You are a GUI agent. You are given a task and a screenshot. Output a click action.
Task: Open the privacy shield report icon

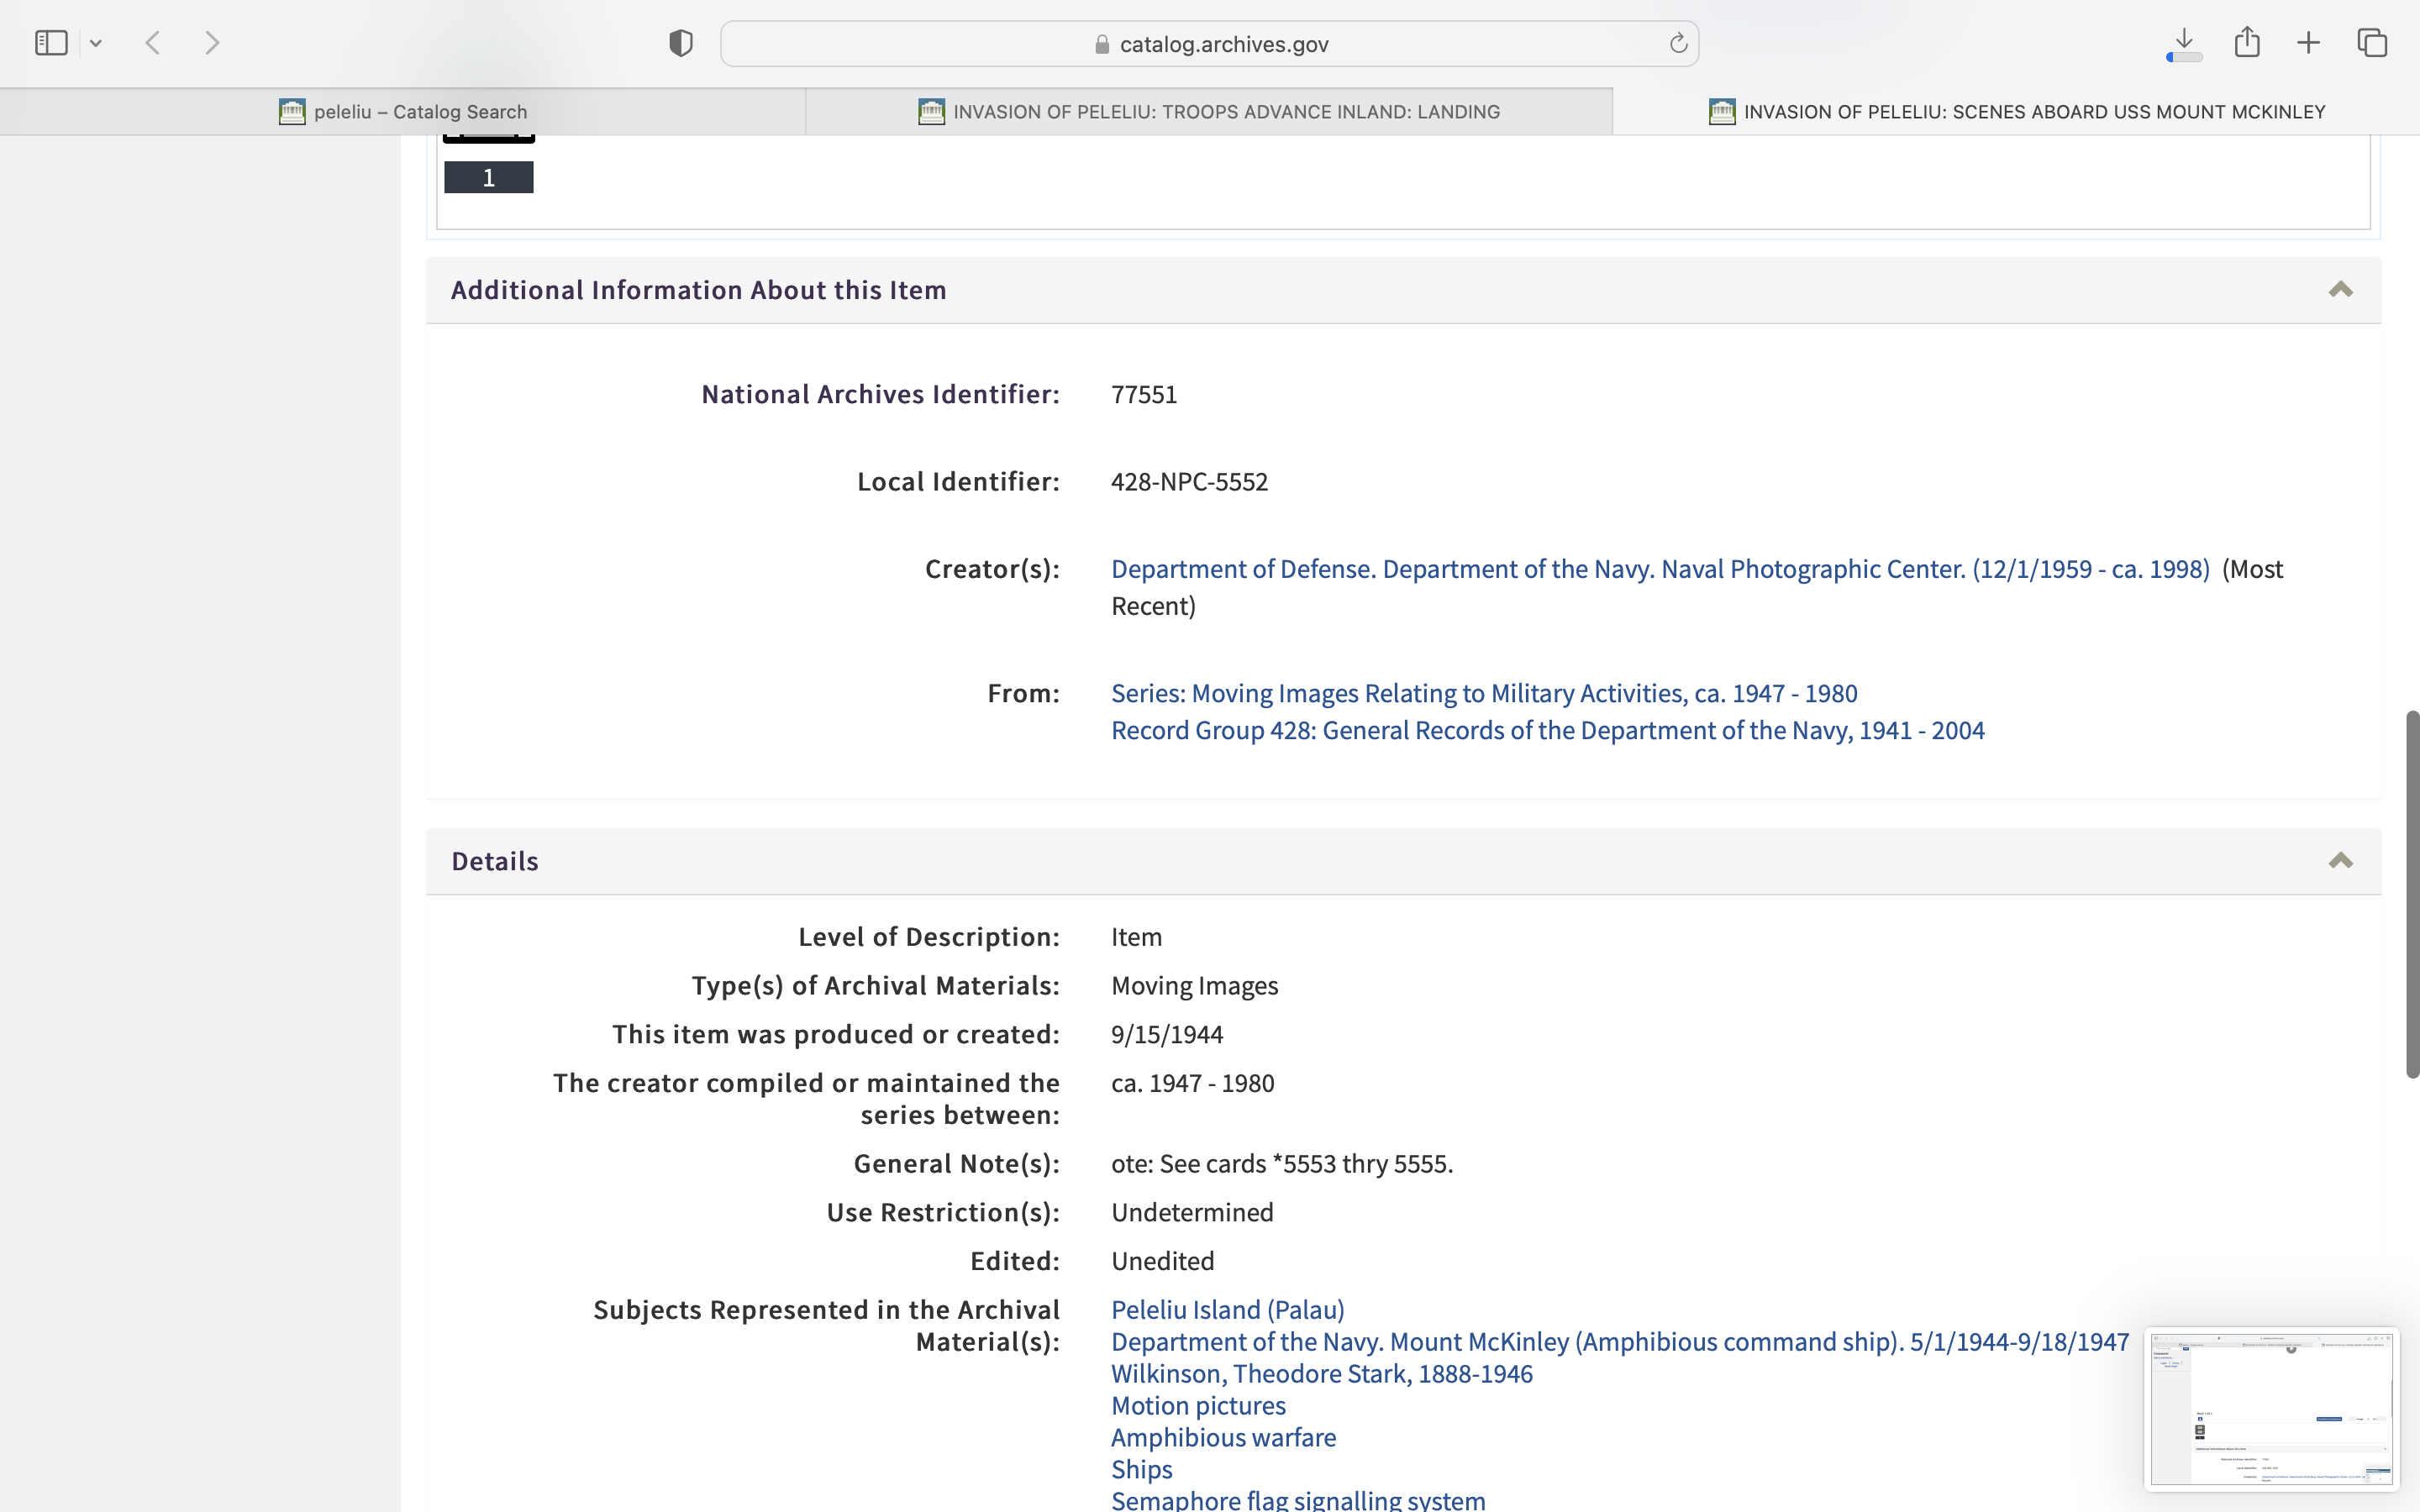click(681, 43)
